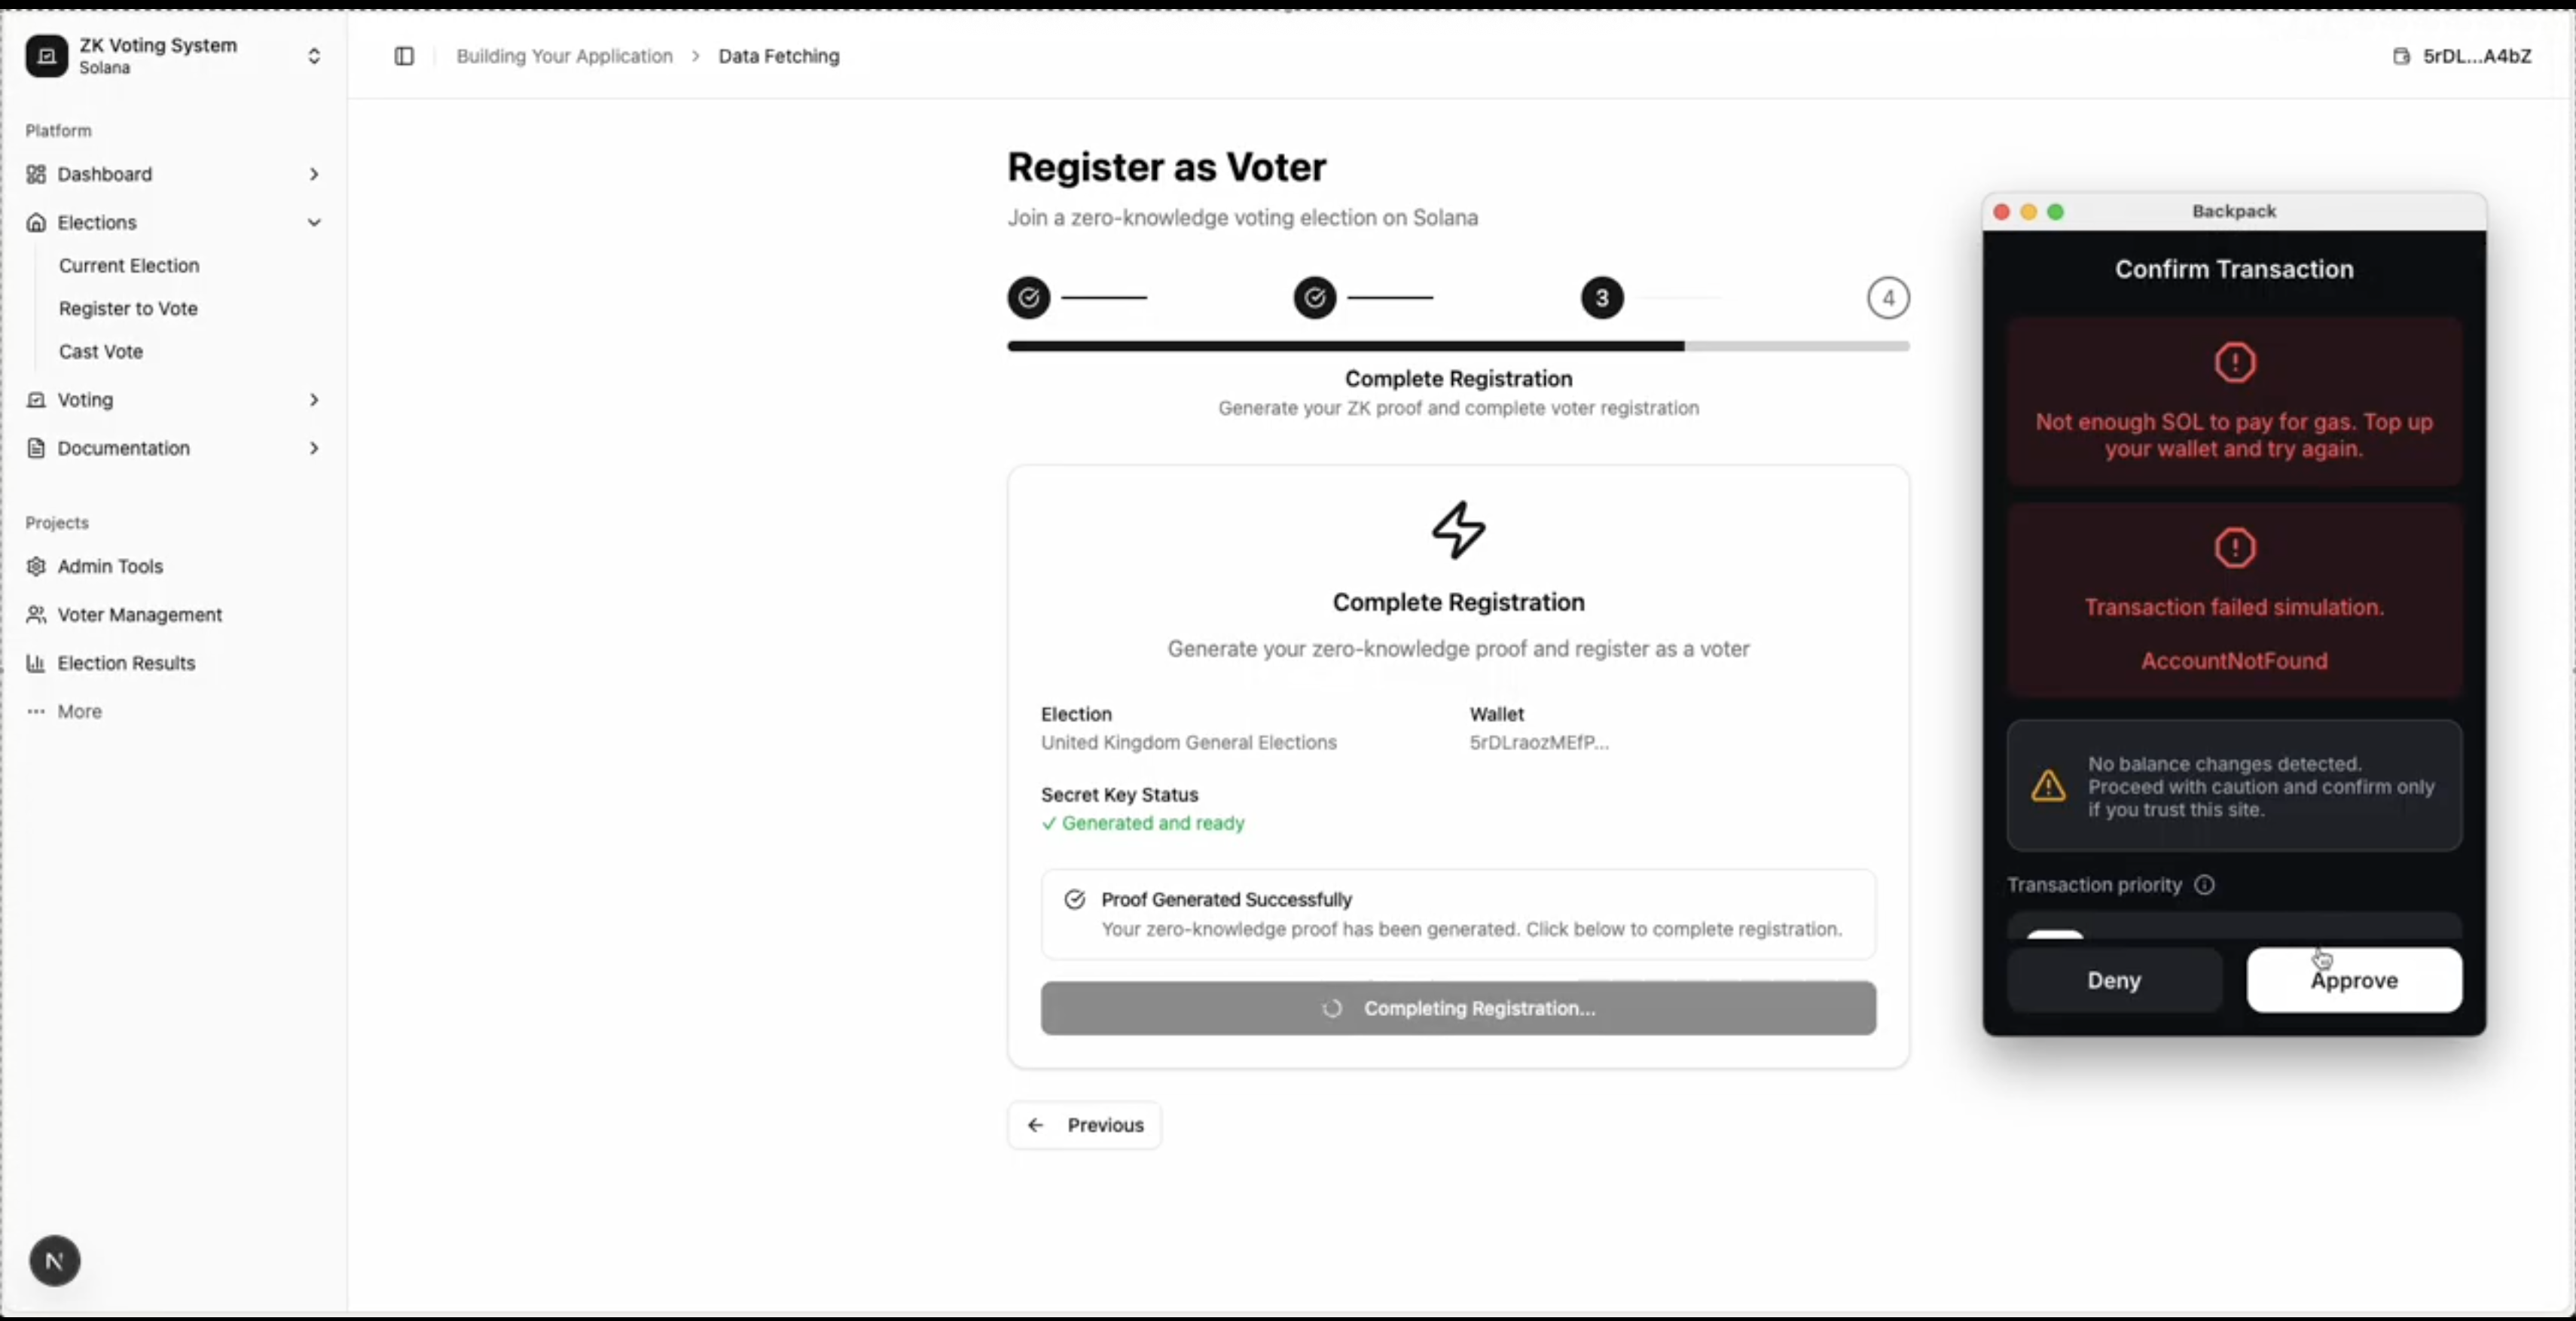
Task: Click the Admin Tools gear icon
Action: 36,566
